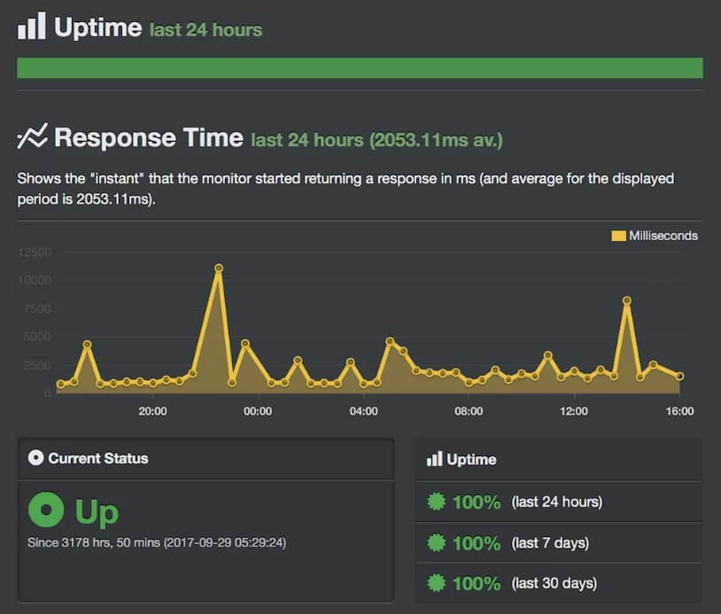Click the highest response time peak on the chart
Viewport: 721px width, 614px height.
218,267
